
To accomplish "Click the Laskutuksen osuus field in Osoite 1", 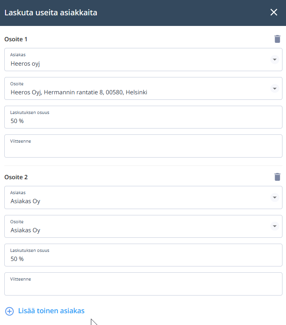I will [143, 117].
